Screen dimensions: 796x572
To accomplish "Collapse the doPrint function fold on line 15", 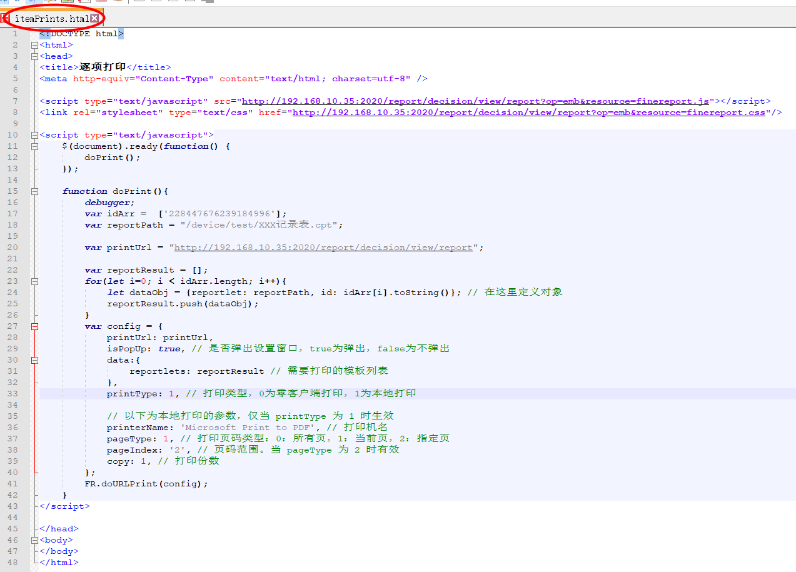I will click(x=35, y=191).
